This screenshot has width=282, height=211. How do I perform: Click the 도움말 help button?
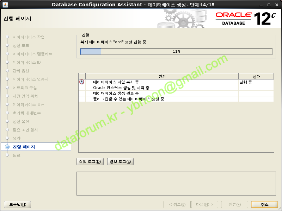click(17, 205)
